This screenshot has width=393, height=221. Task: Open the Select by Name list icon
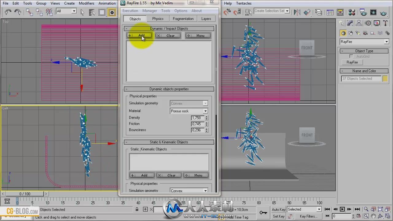tap(92, 12)
